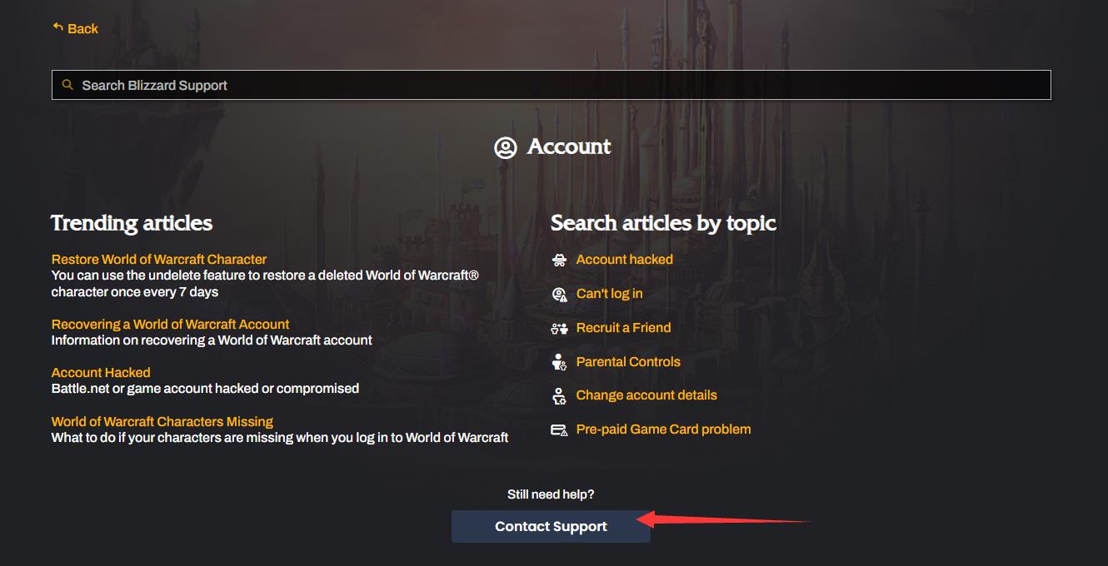Screen dimensions: 1108x566
Task: Click the Can't log in icon
Action: [x=559, y=294]
